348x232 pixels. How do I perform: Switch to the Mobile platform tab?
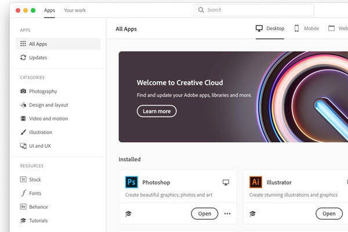click(x=306, y=28)
